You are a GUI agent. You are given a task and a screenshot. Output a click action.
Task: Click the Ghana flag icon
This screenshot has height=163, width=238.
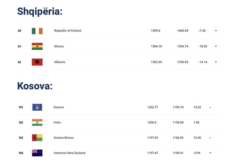37,46
